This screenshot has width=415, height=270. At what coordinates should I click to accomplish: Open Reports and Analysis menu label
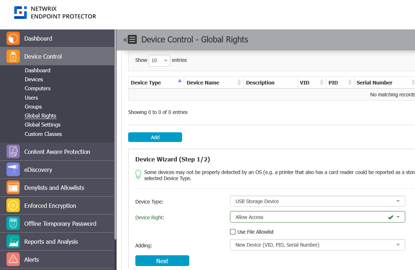click(x=51, y=242)
